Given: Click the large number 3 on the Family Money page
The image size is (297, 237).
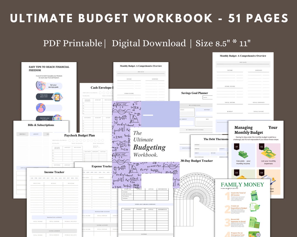Looking at the screenshot, I should tap(227, 222).
